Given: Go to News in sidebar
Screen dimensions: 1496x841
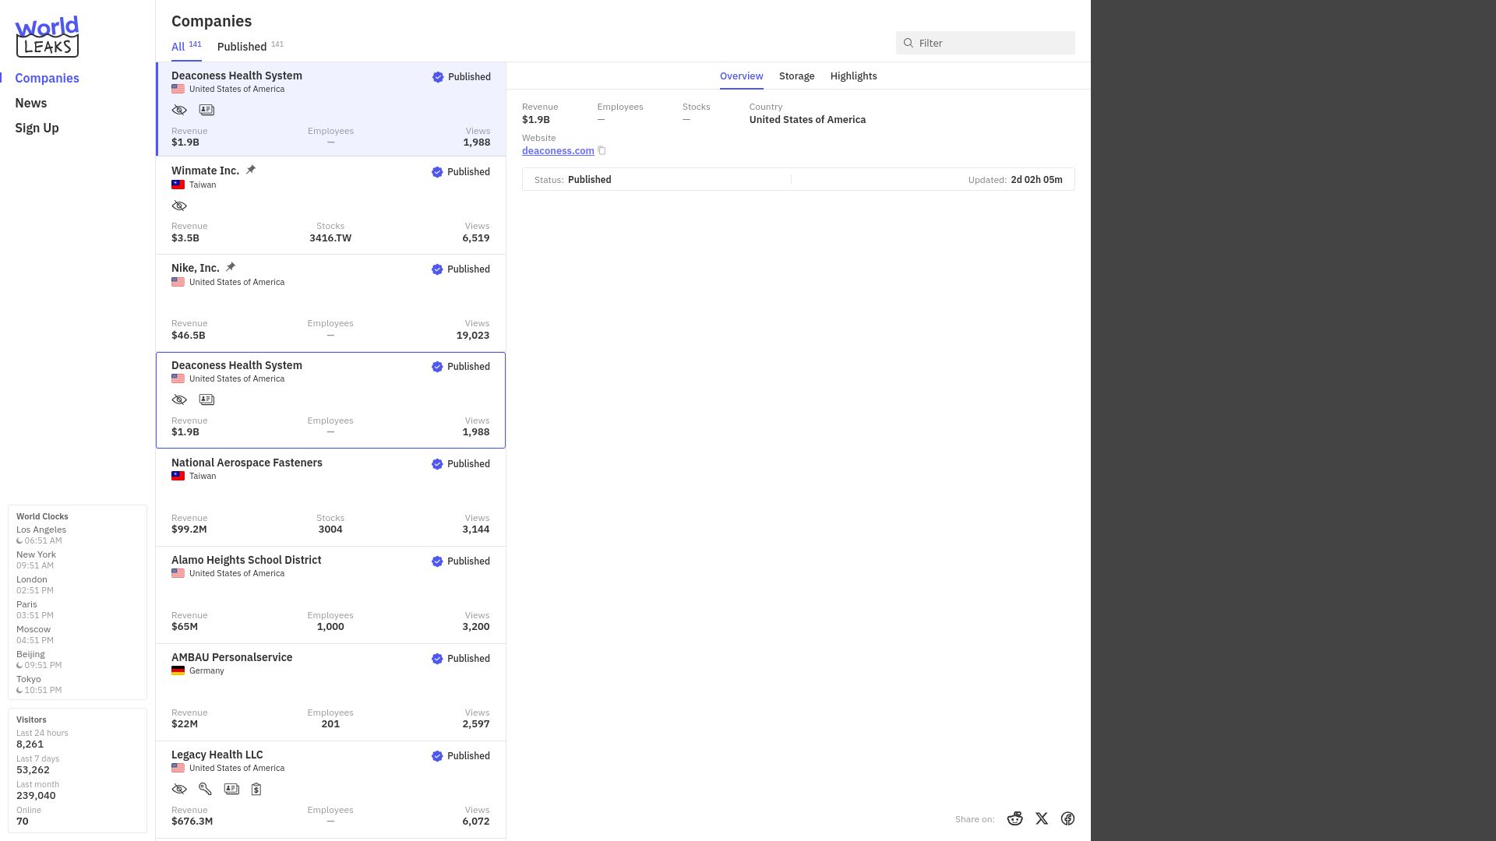Looking at the screenshot, I should [x=31, y=103].
